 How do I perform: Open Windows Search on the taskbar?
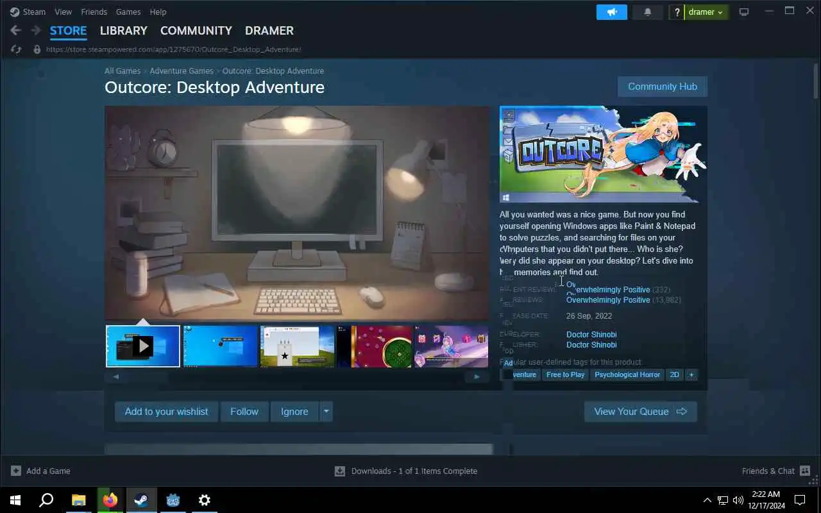pos(46,500)
